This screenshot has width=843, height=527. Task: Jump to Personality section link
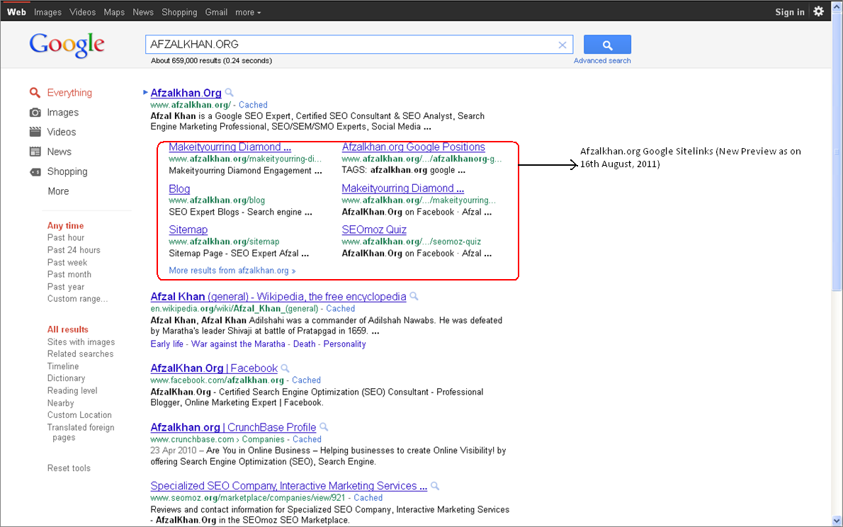tap(344, 344)
